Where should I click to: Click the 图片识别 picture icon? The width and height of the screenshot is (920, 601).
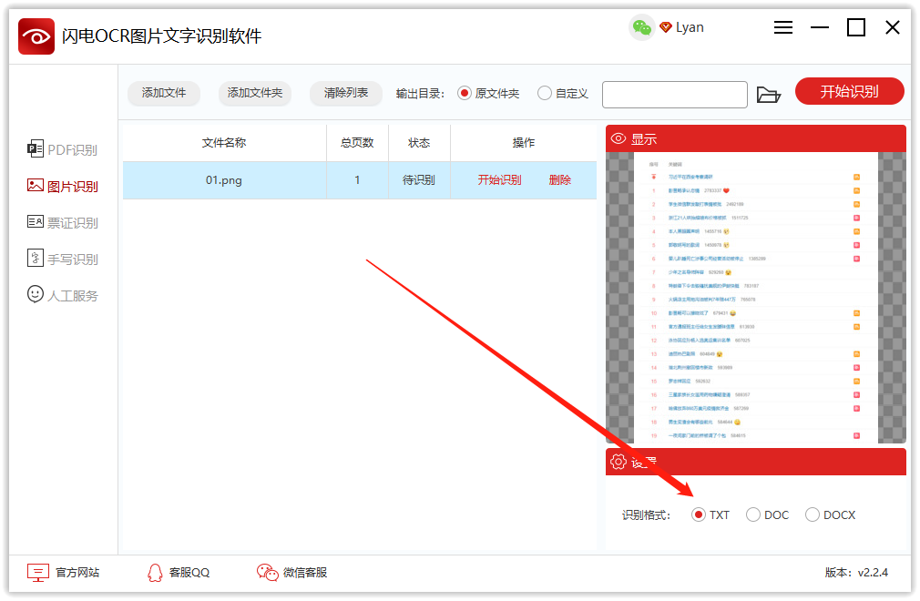pos(36,185)
